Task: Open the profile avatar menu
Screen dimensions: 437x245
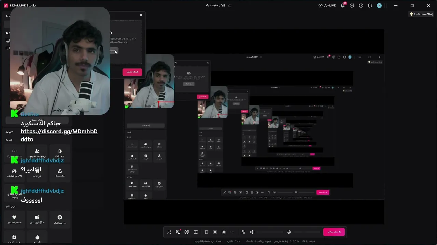Action: [x=379, y=6]
